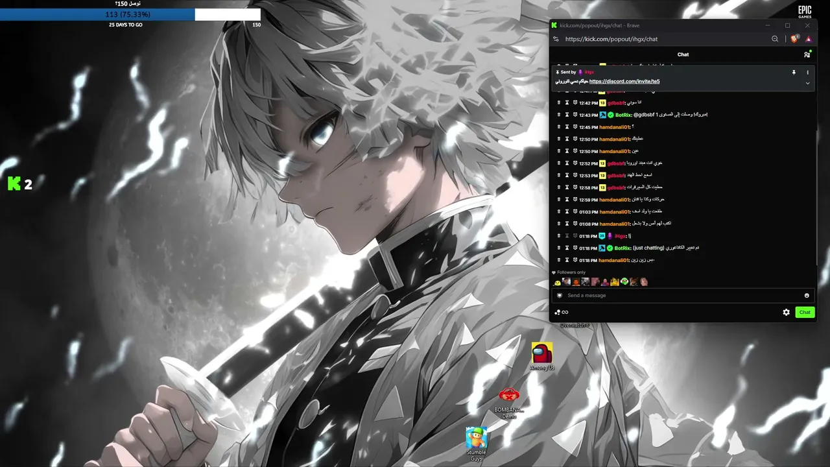Open the Among Us desktop shortcut
Image resolution: width=830 pixels, height=467 pixels.
tap(542, 356)
